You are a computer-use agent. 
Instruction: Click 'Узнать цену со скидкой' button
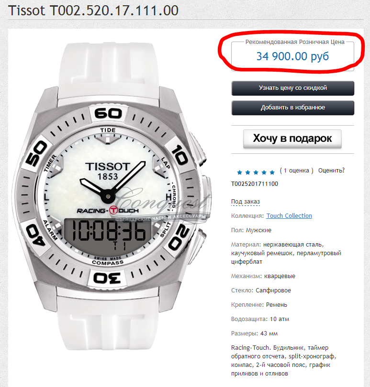[x=292, y=88]
